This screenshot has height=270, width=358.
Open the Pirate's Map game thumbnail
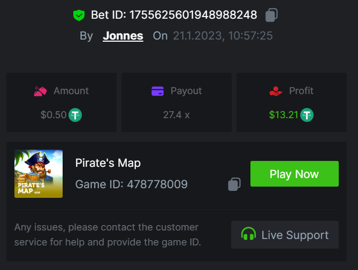39,174
